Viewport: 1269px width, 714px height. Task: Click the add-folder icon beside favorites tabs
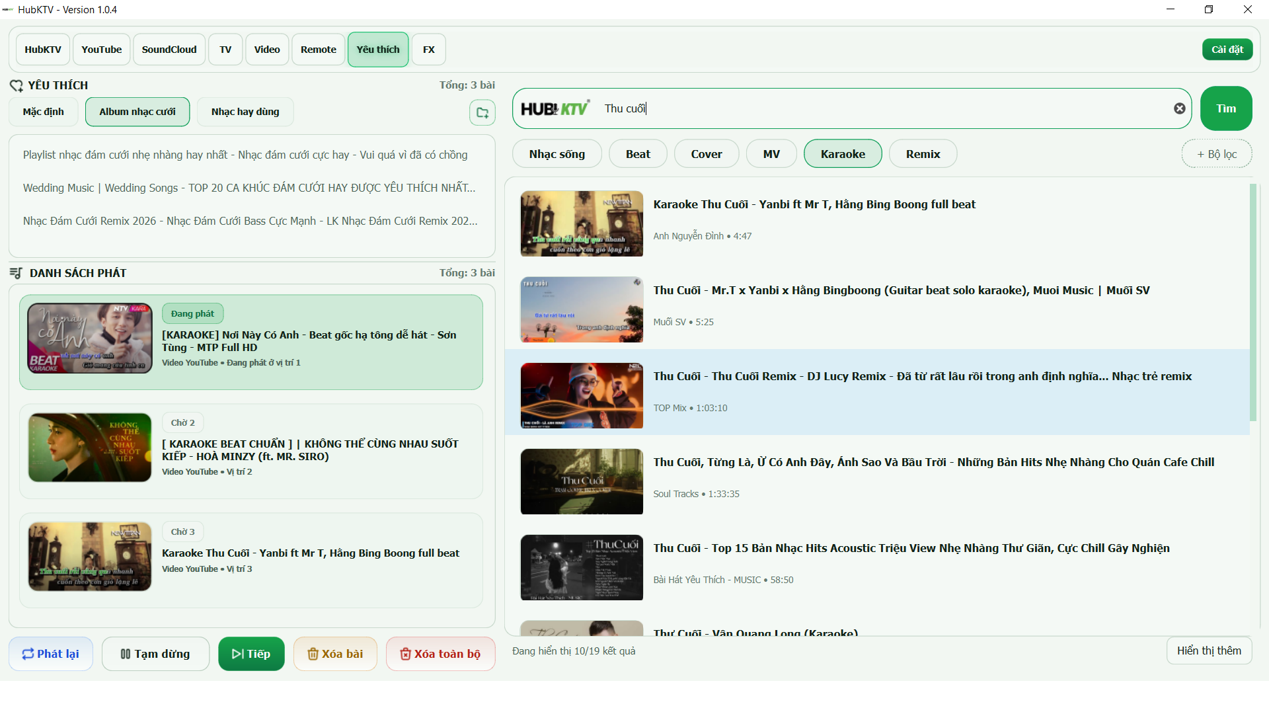pos(482,112)
